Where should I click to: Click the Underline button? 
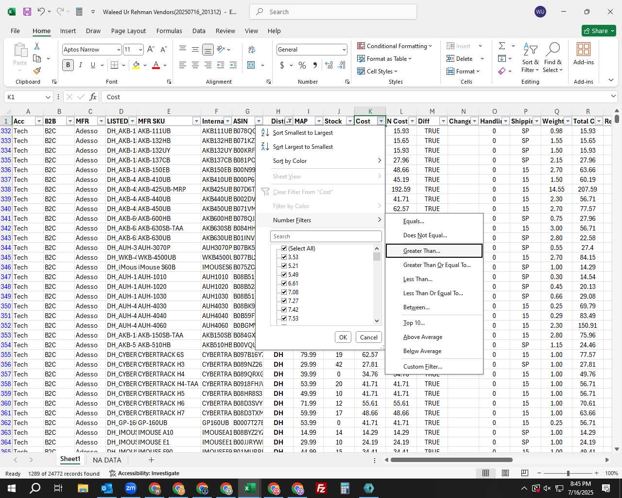click(93, 65)
